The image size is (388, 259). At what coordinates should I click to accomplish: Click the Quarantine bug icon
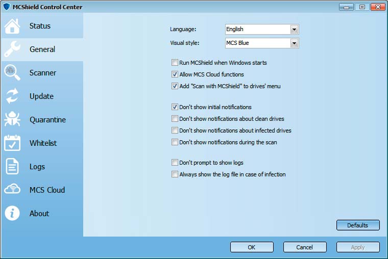pos(12,119)
